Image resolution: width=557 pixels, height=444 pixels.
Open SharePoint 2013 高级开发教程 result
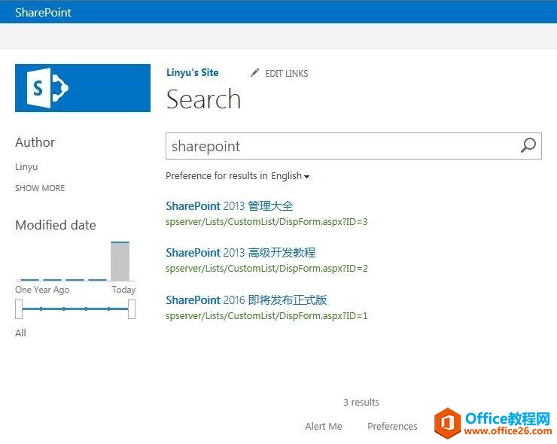coord(240,253)
